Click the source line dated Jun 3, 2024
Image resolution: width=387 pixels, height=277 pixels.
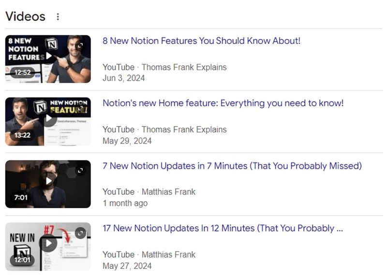point(164,67)
